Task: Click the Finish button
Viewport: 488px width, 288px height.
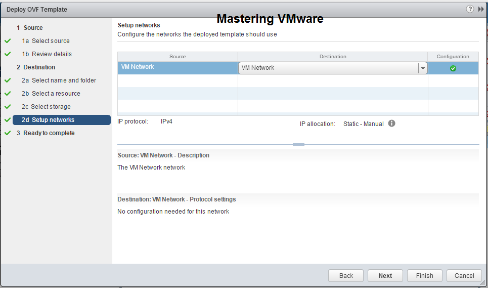Action: click(x=424, y=275)
